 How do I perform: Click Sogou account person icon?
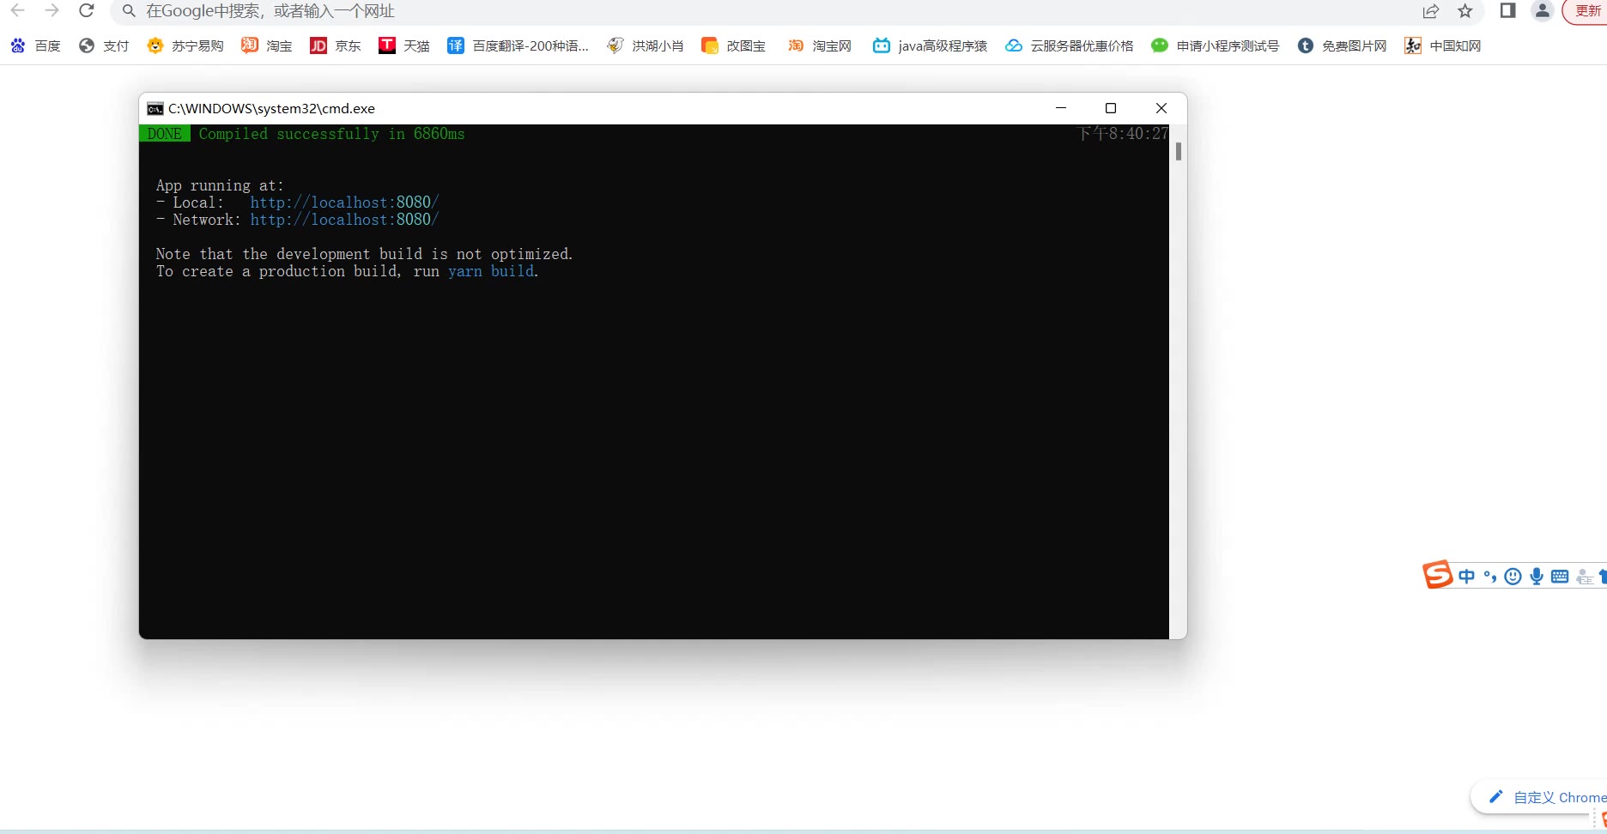pyautogui.click(x=1585, y=577)
